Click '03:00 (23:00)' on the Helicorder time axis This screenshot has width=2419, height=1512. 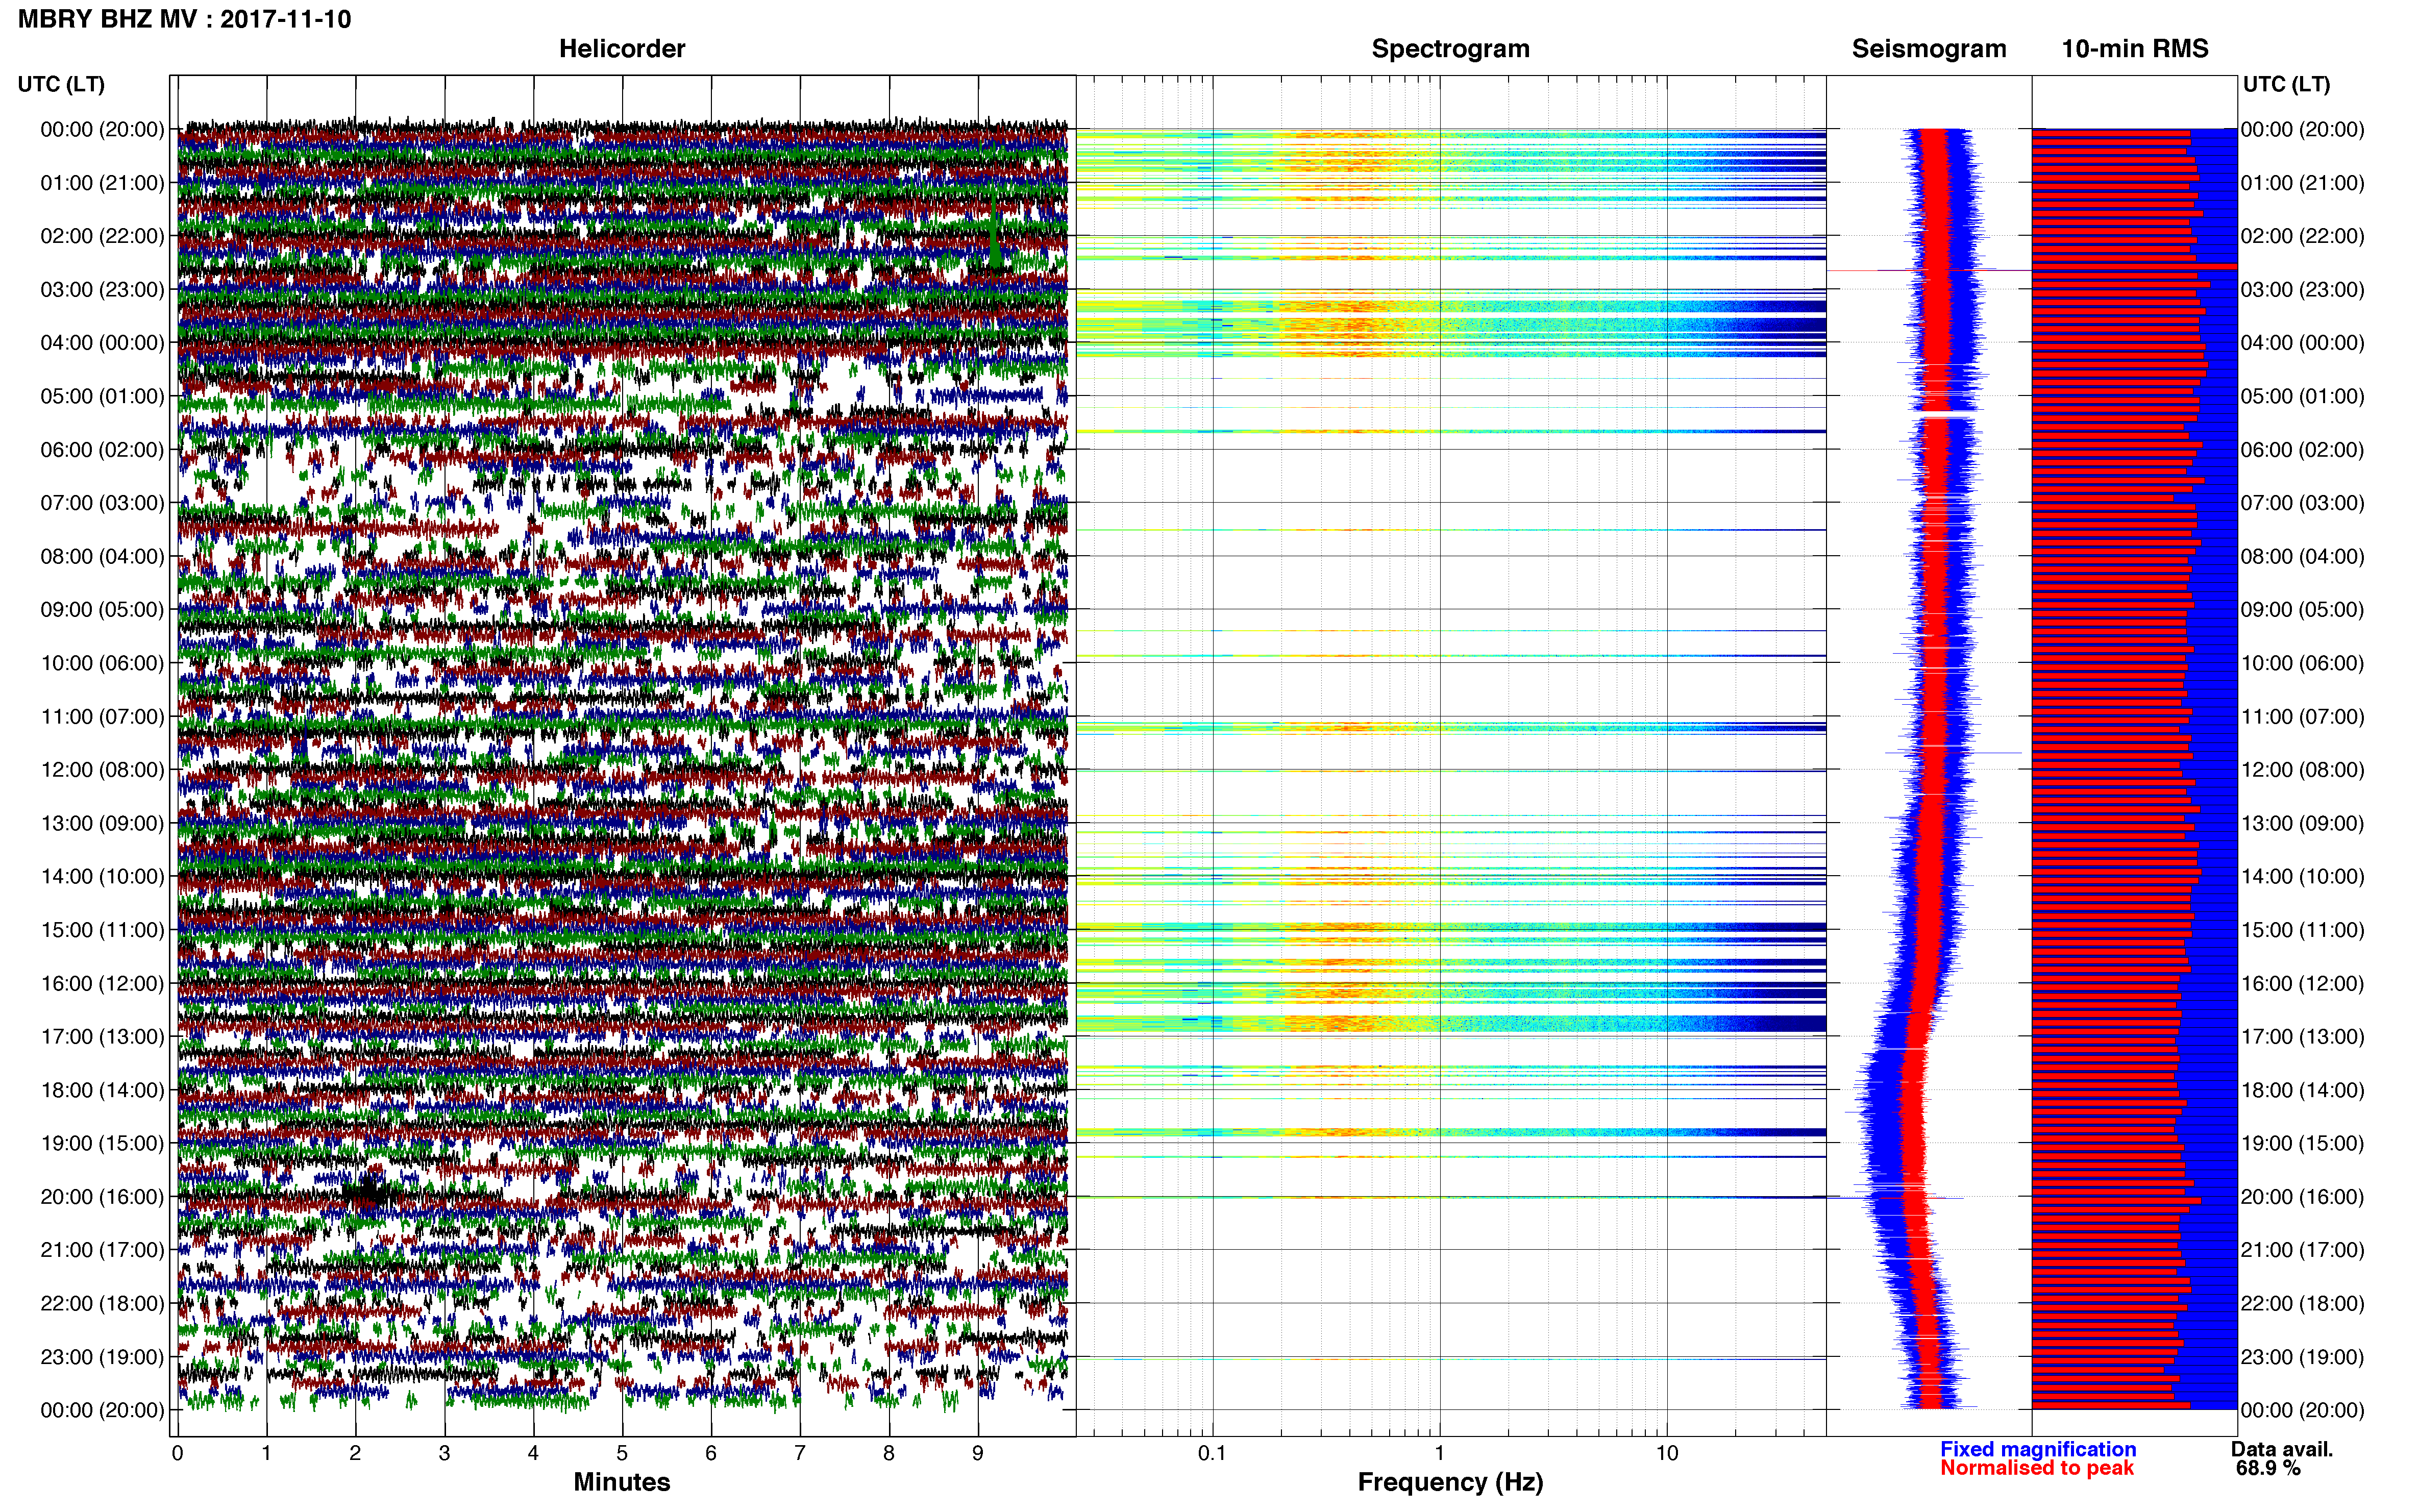(x=102, y=289)
